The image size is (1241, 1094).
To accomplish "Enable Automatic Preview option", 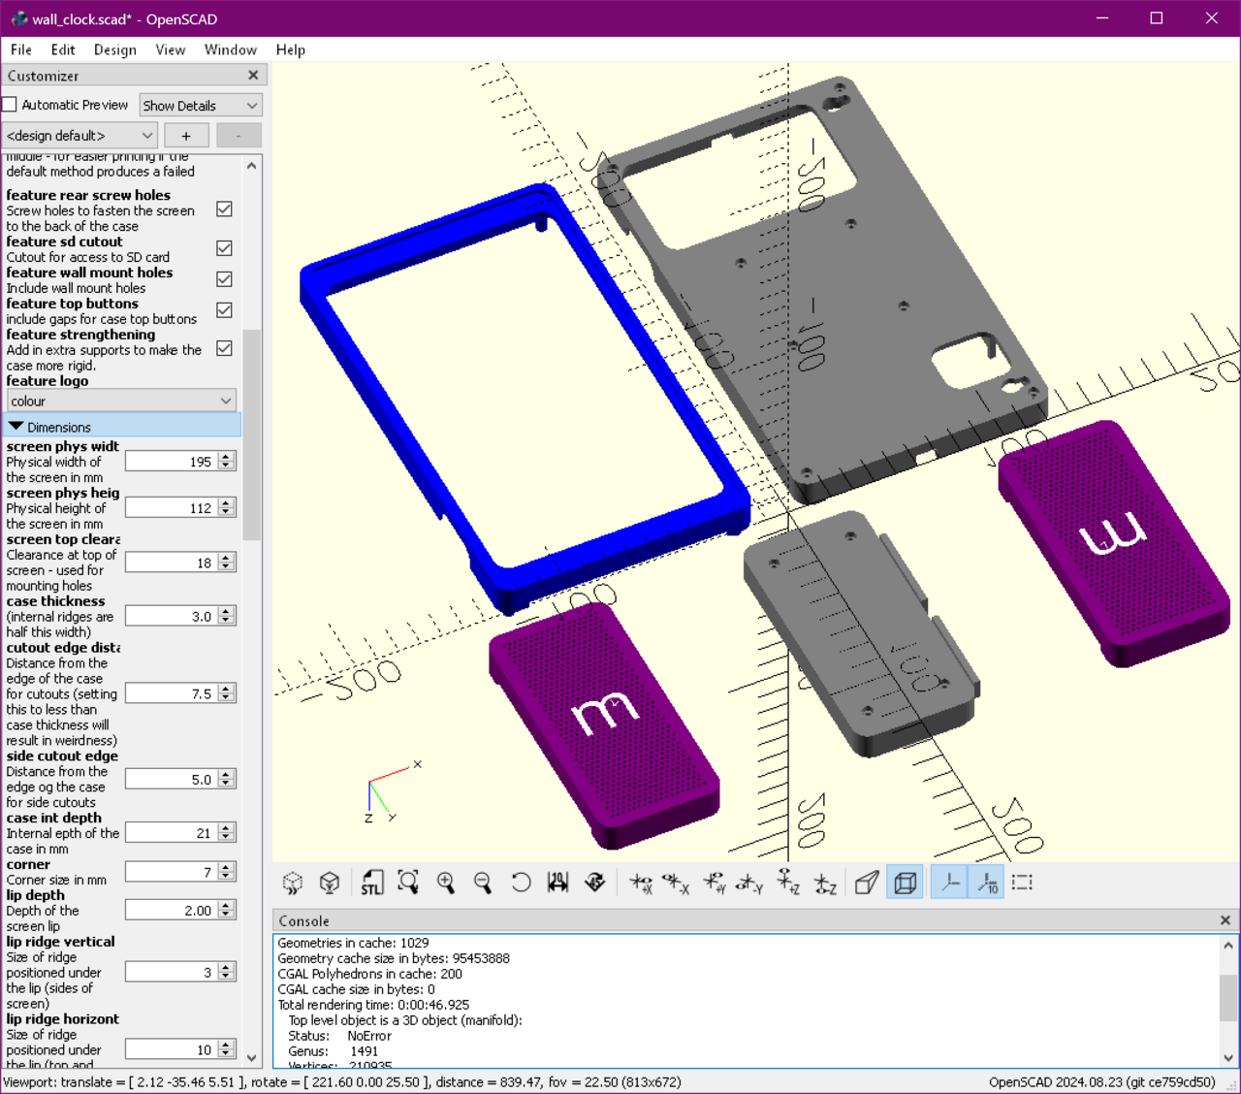I will (x=9, y=104).
